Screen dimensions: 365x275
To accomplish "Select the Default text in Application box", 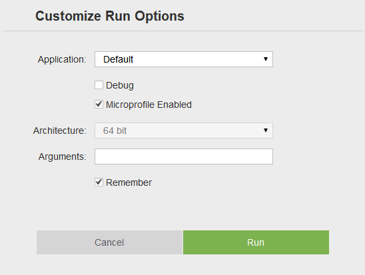I will click(x=119, y=59).
